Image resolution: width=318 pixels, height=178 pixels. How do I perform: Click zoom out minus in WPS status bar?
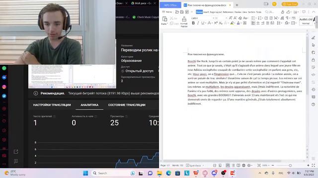pos(273,165)
